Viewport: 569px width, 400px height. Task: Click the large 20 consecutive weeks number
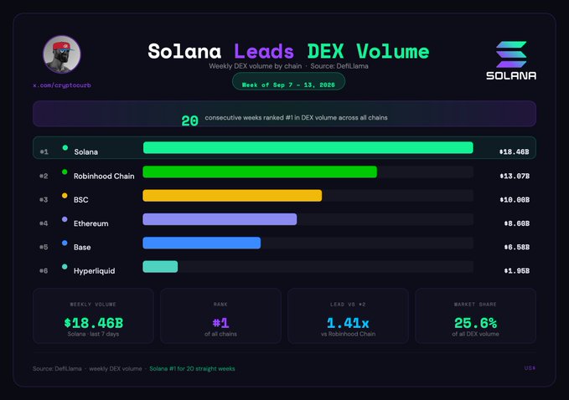click(x=189, y=121)
